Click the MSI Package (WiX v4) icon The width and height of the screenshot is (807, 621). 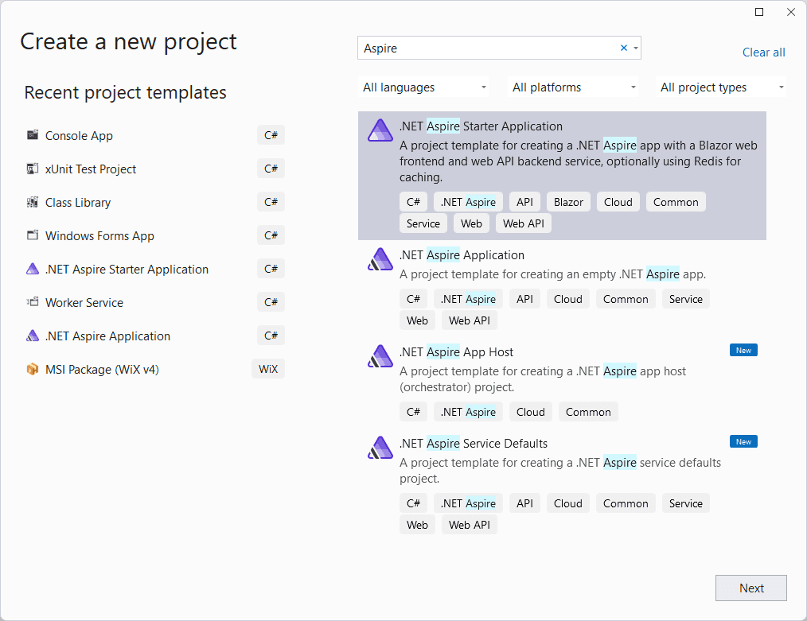[x=33, y=369]
